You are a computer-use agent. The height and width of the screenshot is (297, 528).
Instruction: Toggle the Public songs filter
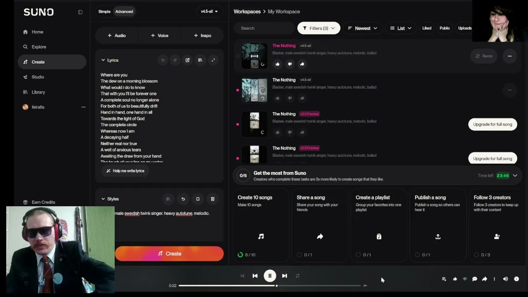coord(445,28)
